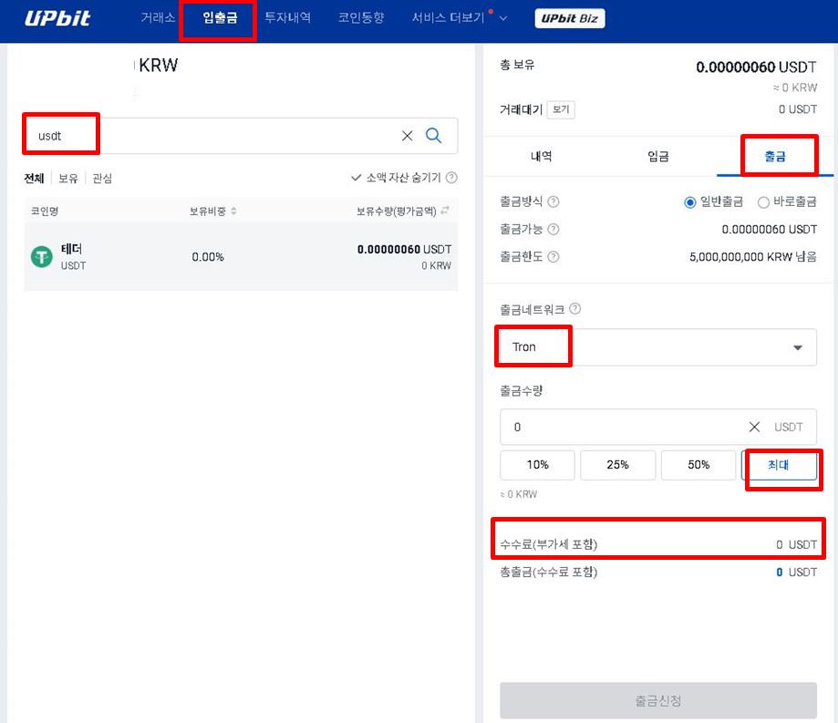Click the 출금수량 input field
Image resolution: width=838 pixels, height=723 pixels.
[x=620, y=427]
